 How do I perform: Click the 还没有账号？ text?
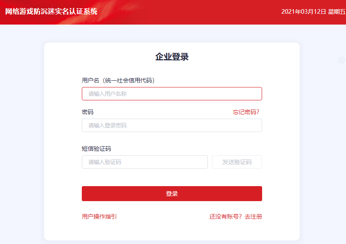[x=226, y=217]
